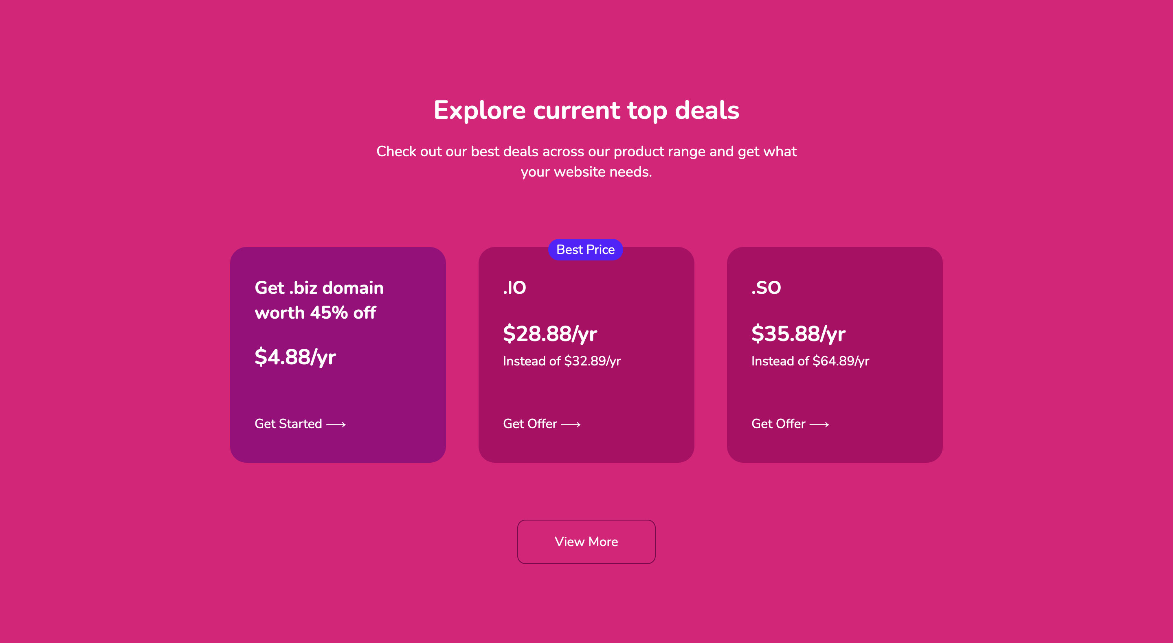The height and width of the screenshot is (643, 1173).
Task: Click the Get .biz domain heading
Action: click(319, 300)
